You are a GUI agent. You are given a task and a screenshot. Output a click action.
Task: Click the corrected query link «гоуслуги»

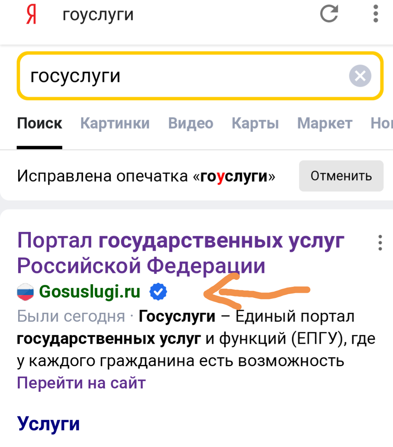pyautogui.click(x=234, y=176)
